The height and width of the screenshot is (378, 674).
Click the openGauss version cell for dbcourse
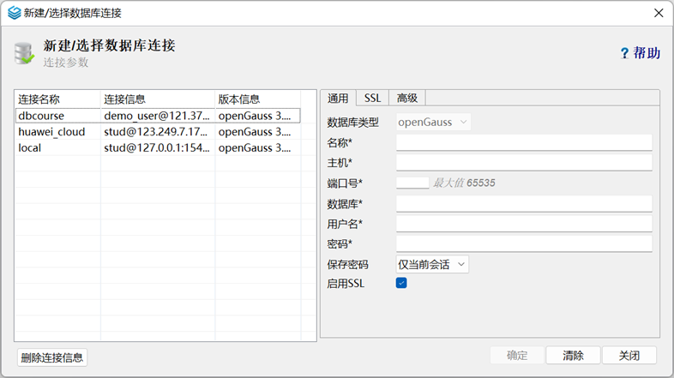pos(257,116)
